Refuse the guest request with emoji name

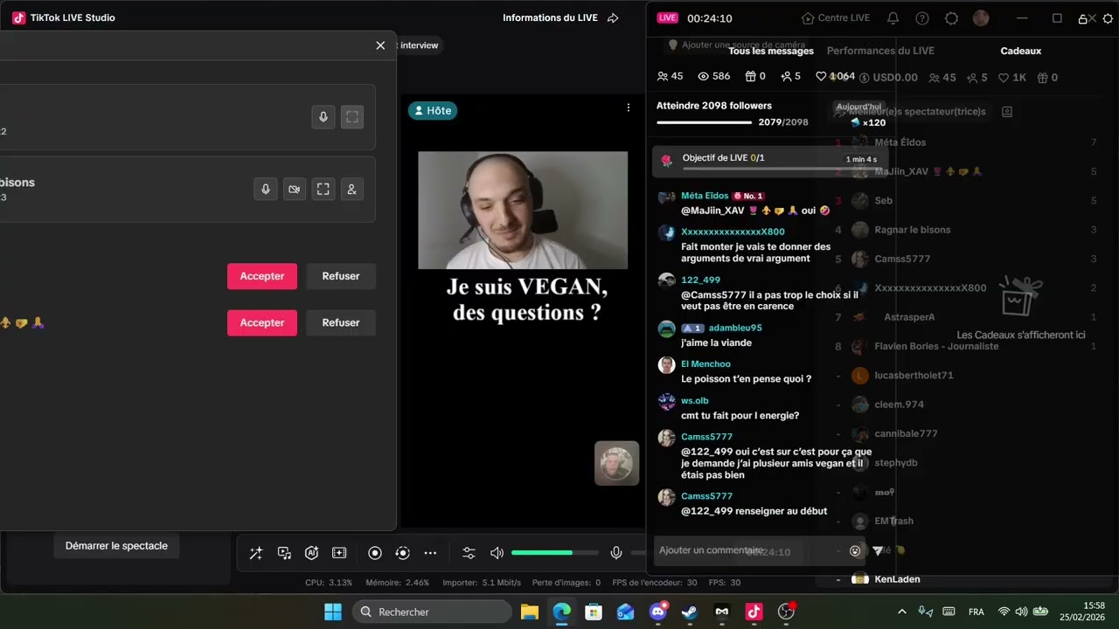[341, 322]
